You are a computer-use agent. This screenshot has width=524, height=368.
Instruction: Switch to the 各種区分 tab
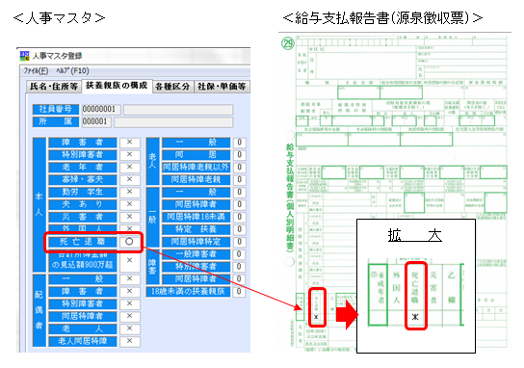[x=172, y=87]
